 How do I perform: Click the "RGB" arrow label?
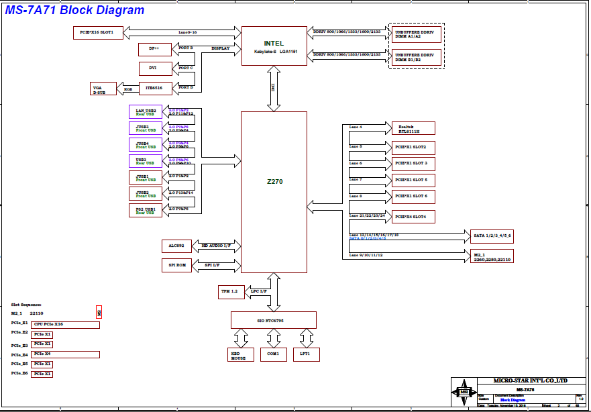tap(128, 89)
